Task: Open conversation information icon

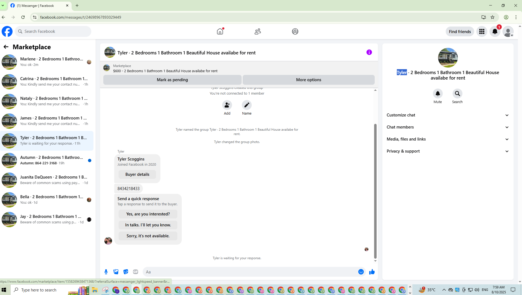Action: (x=369, y=52)
